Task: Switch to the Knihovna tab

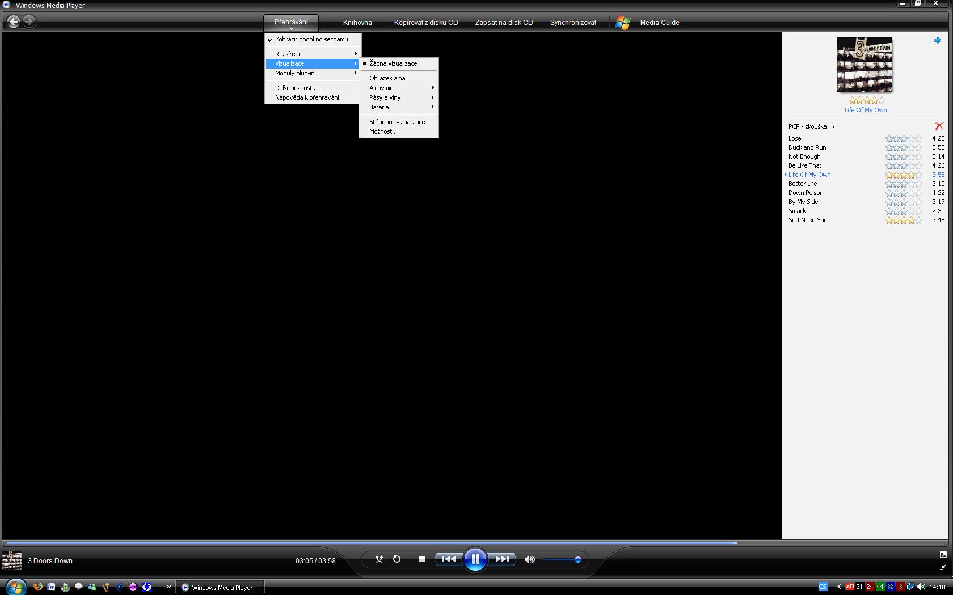Action: [x=357, y=23]
